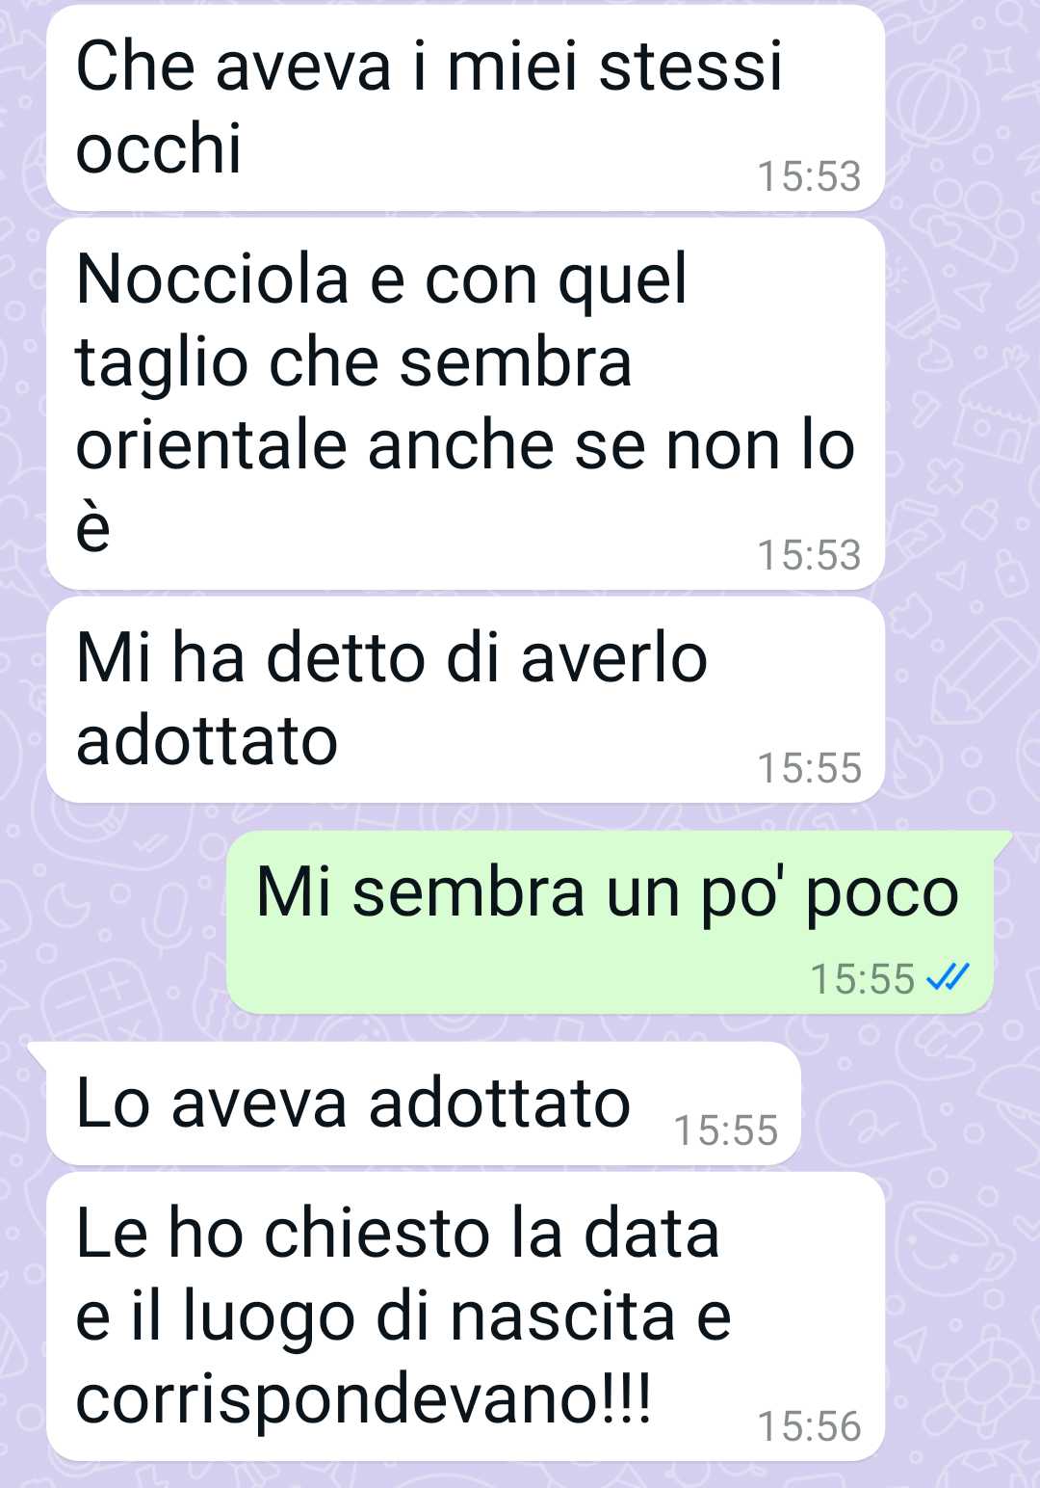The image size is (1040, 1488).
Task: Select the message 'Mi ha detto di averlo adottato'
Action: [465, 700]
